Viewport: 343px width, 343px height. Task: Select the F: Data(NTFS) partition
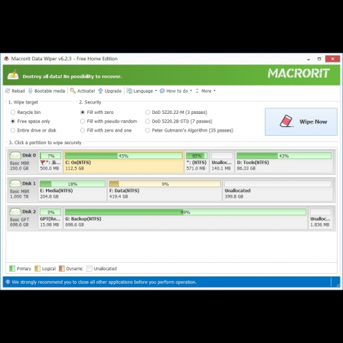(165, 190)
